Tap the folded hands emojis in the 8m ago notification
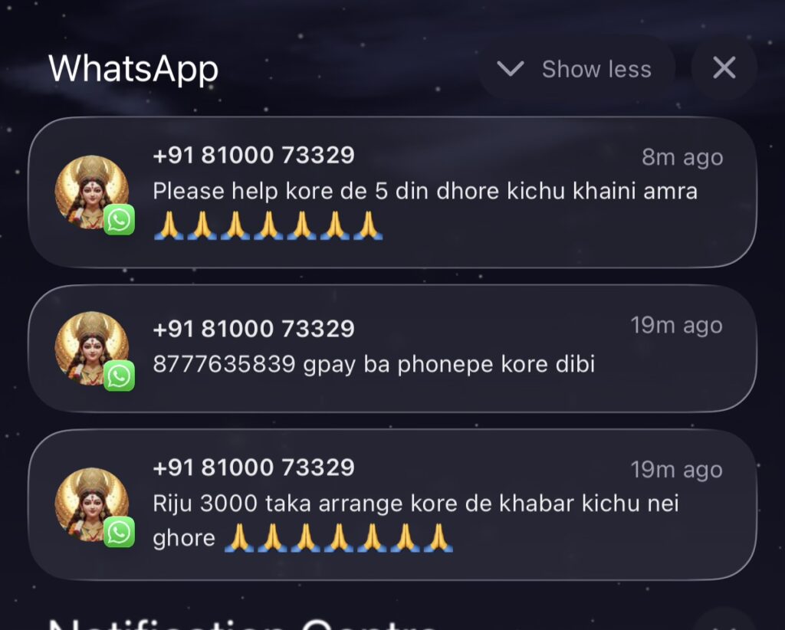Screen dimensions: 785x630 click(x=268, y=225)
